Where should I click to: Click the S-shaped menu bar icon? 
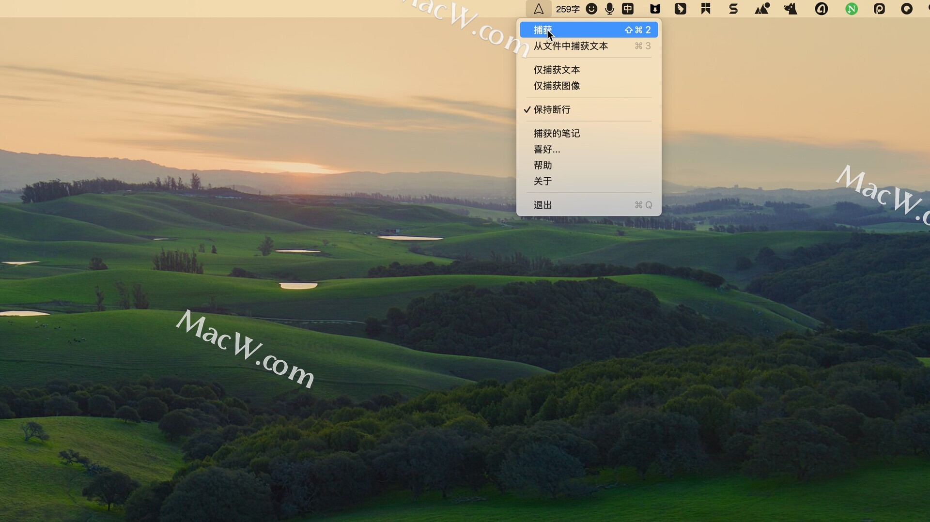pyautogui.click(x=733, y=9)
